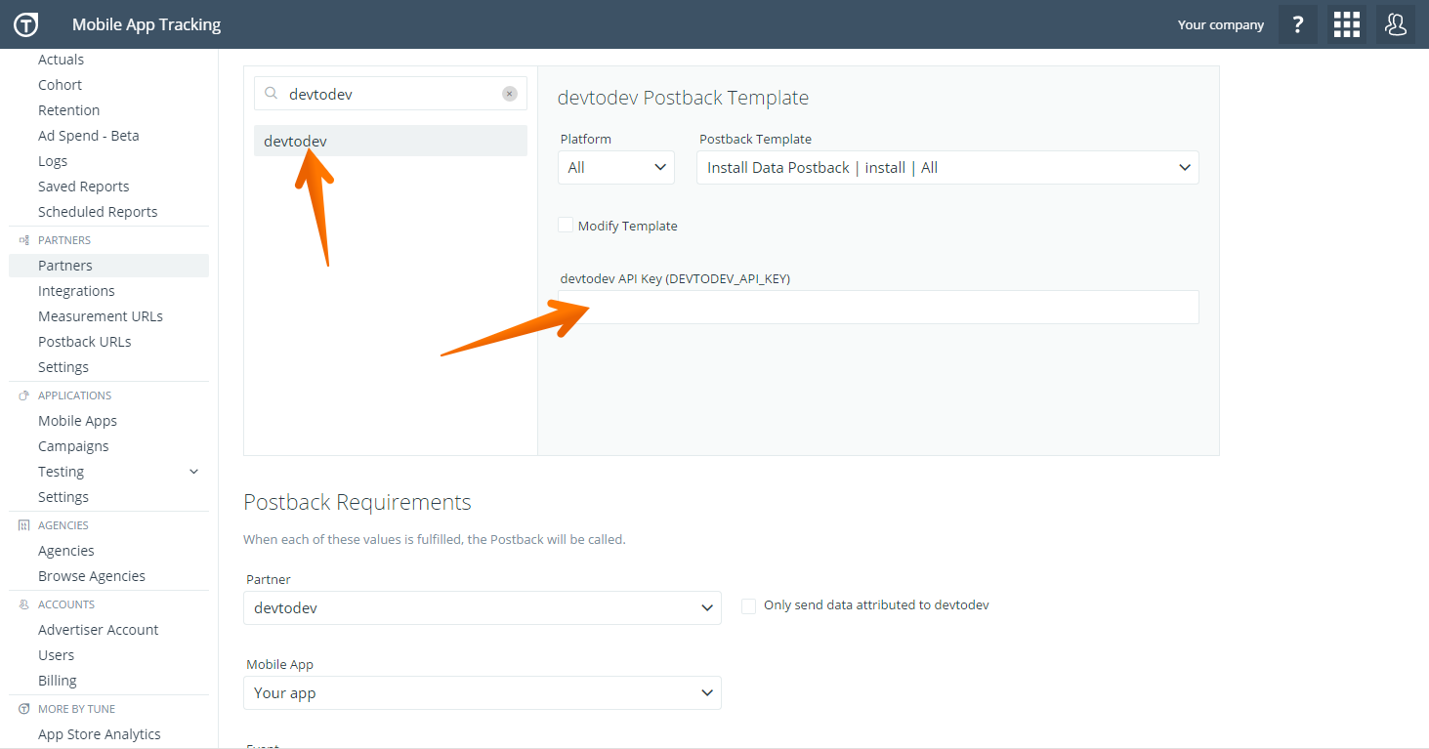Clear the devtodev search field

click(x=510, y=94)
